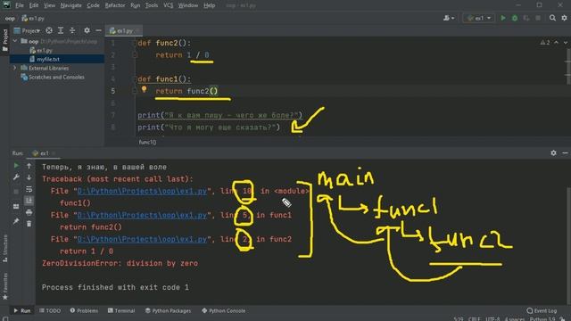
Task: Open the VCS menu
Action: tap(169, 5)
